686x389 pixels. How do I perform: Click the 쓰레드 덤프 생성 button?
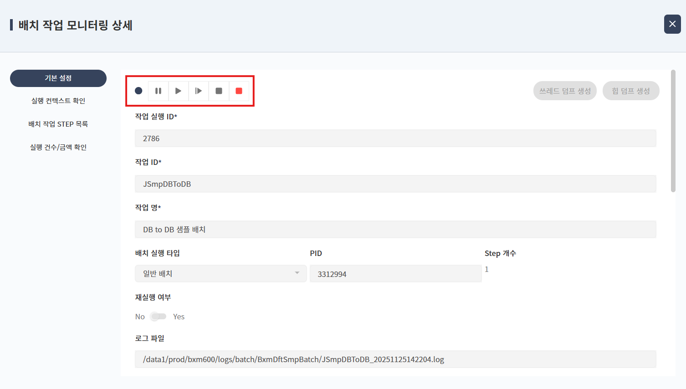click(565, 91)
